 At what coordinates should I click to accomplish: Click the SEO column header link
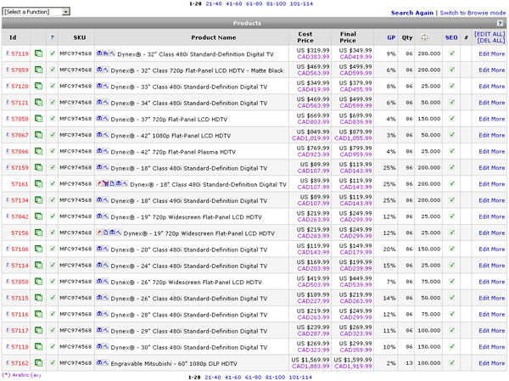[451, 37]
